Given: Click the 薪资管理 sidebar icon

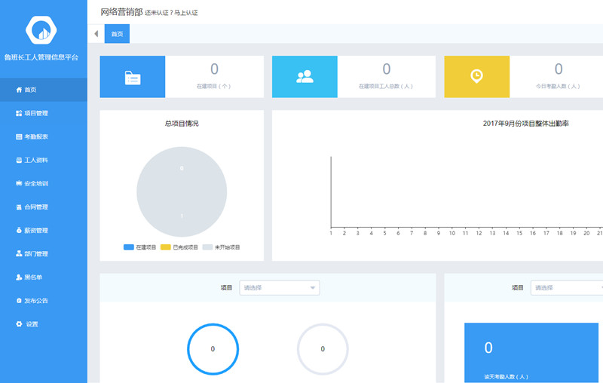Looking at the screenshot, I should click(x=19, y=230).
